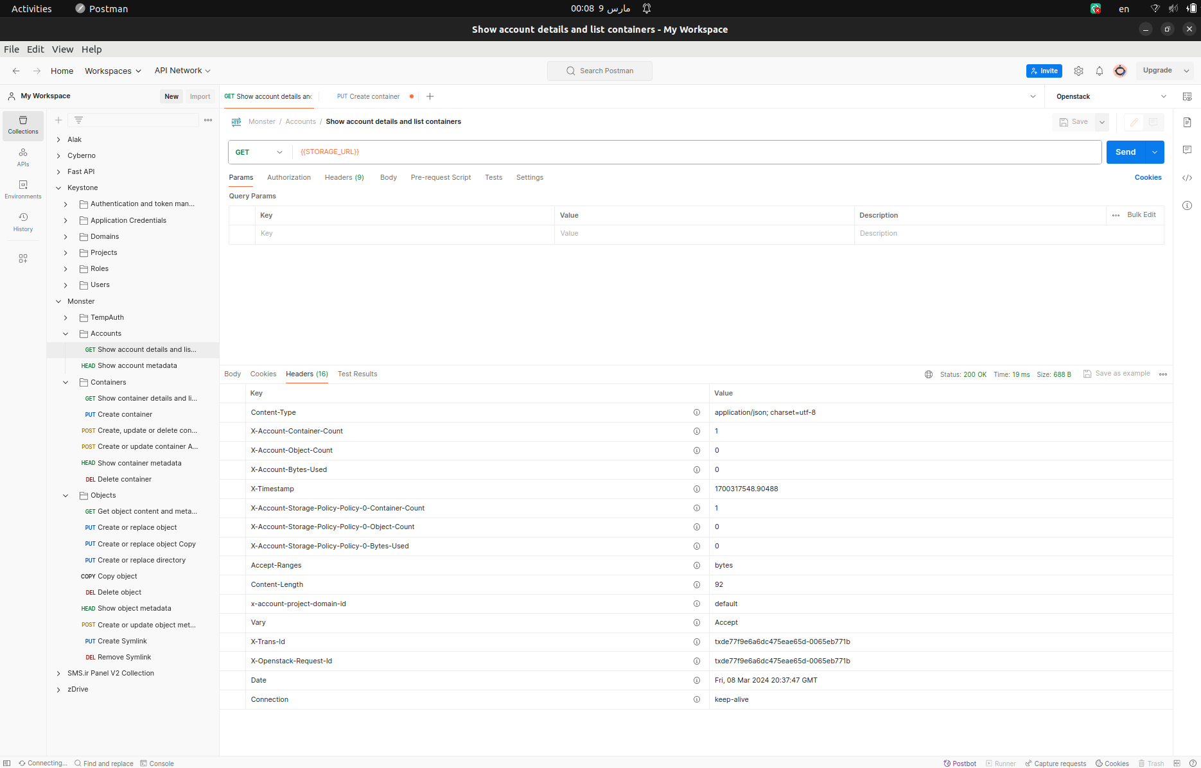
Task: Open the APIs sidebar panel
Action: (23, 157)
